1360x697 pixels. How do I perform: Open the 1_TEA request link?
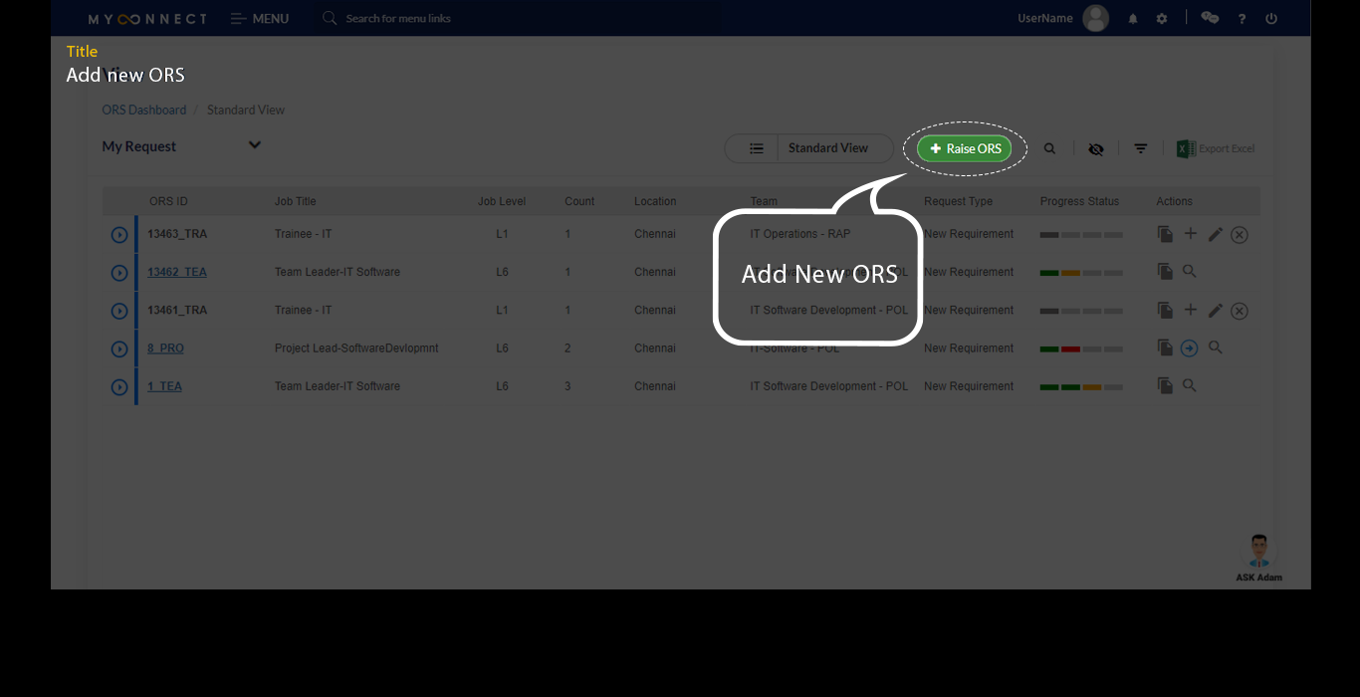pos(164,386)
